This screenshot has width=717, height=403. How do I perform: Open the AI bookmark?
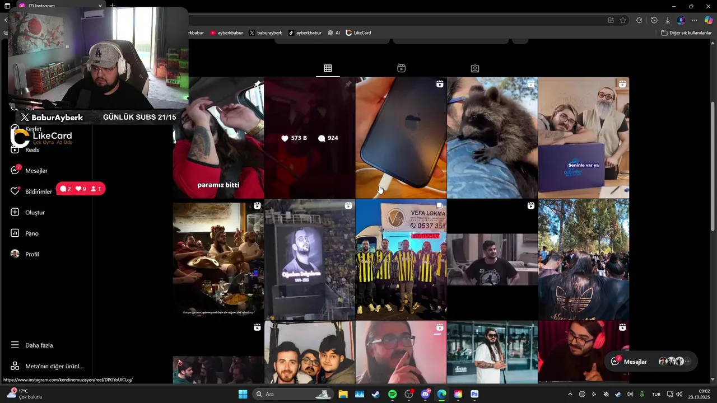click(x=334, y=33)
